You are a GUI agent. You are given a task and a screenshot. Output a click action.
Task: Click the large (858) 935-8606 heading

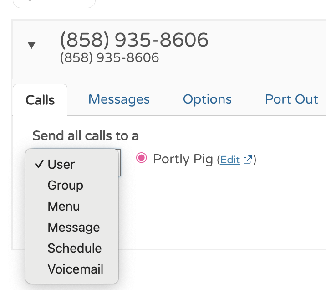[x=134, y=40]
